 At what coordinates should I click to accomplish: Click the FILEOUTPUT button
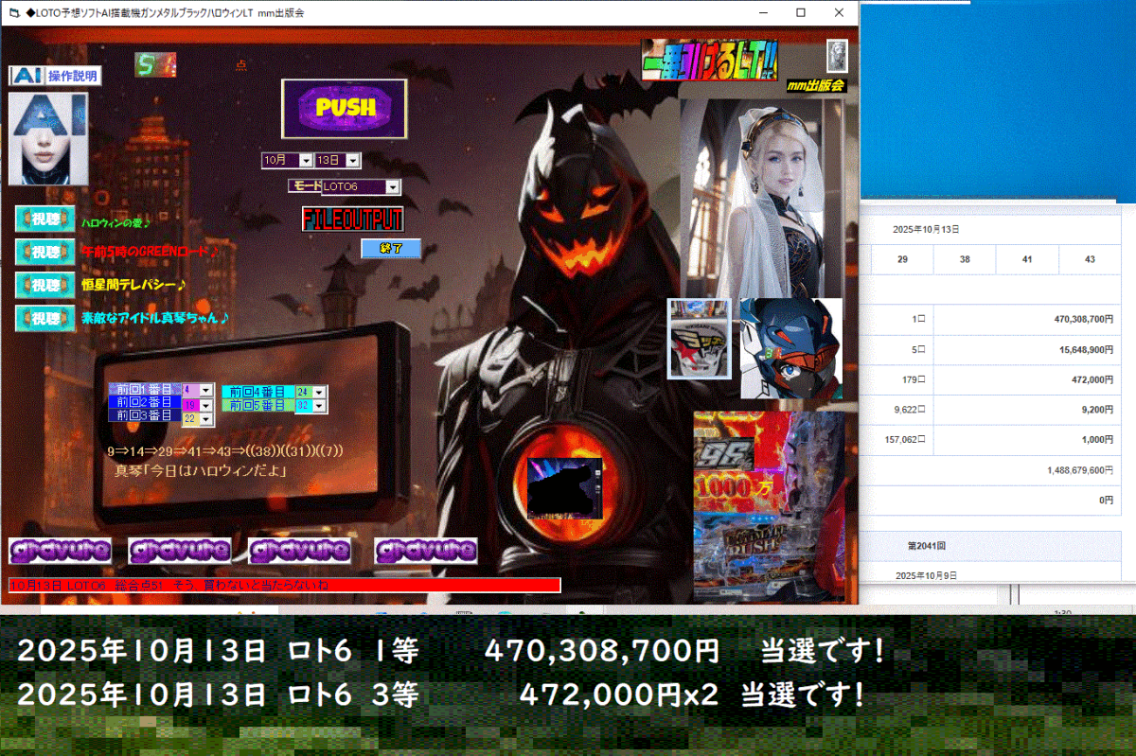[x=353, y=220]
